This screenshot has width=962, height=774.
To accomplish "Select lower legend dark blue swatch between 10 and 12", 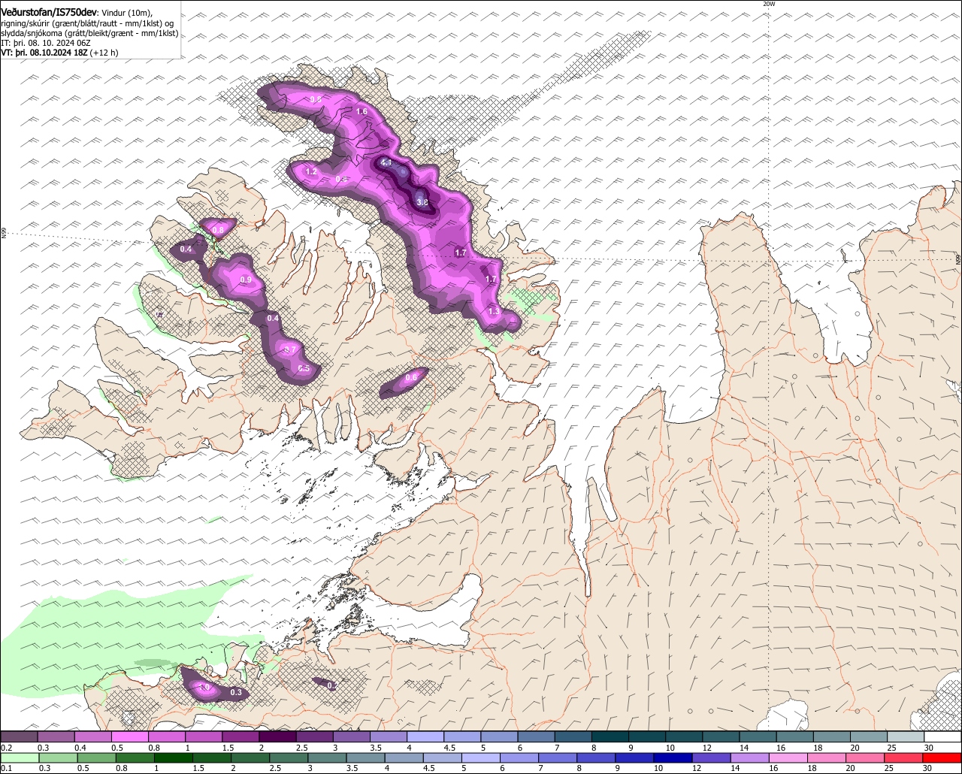I will (x=673, y=757).
